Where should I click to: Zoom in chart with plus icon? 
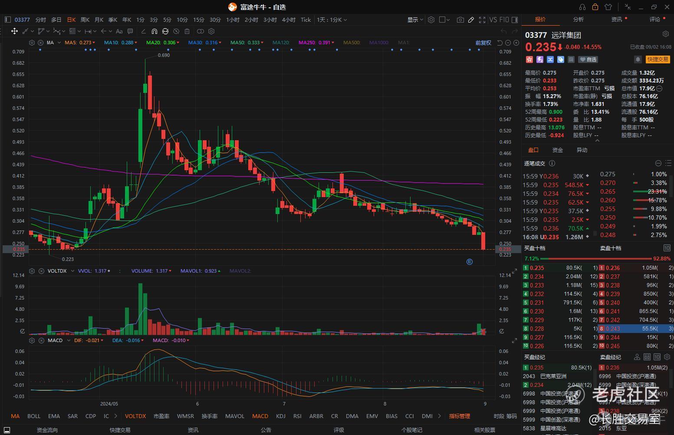pyautogui.click(x=516, y=43)
